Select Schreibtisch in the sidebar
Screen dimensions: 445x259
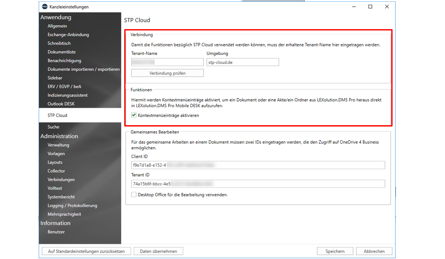59,43
